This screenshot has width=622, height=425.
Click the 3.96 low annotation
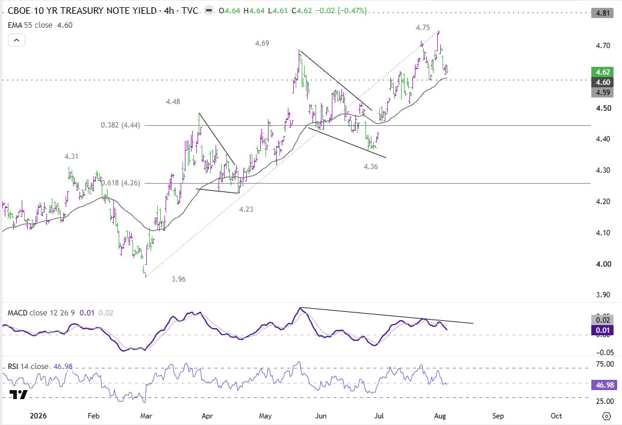click(x=178, y=279)
